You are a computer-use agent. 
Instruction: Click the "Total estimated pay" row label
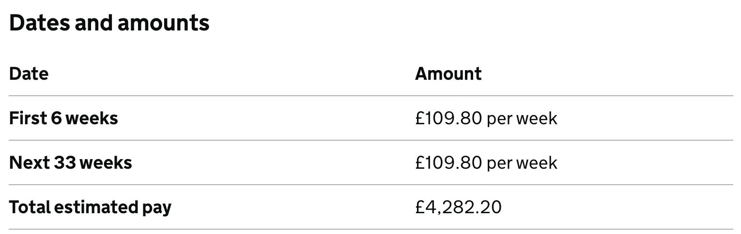click(x=90, y=207)
